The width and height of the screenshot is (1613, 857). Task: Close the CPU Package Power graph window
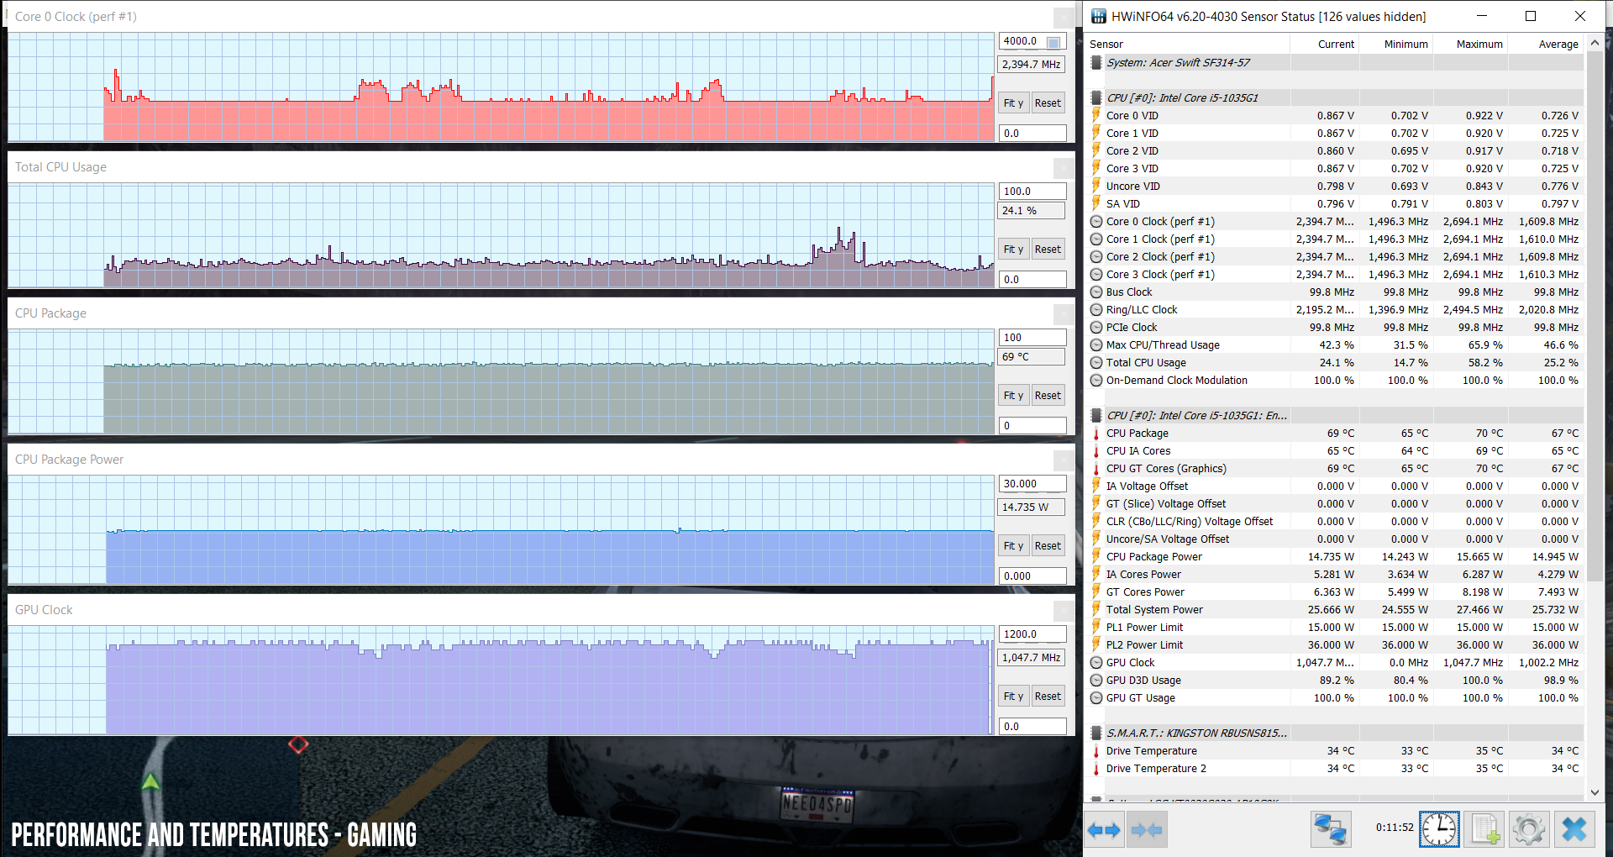(x=1064, y=460)
